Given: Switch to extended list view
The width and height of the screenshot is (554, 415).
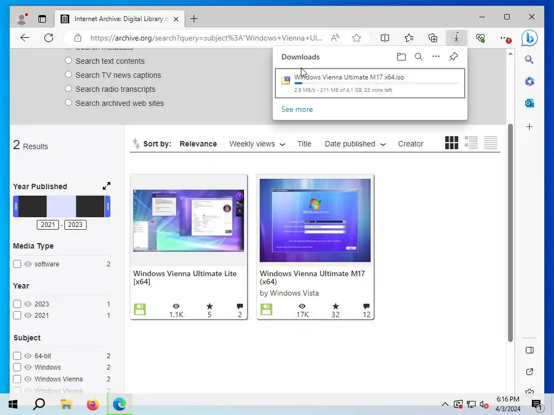Looking at the screenshot, I should pyautogui.click(x=471, y=143).
